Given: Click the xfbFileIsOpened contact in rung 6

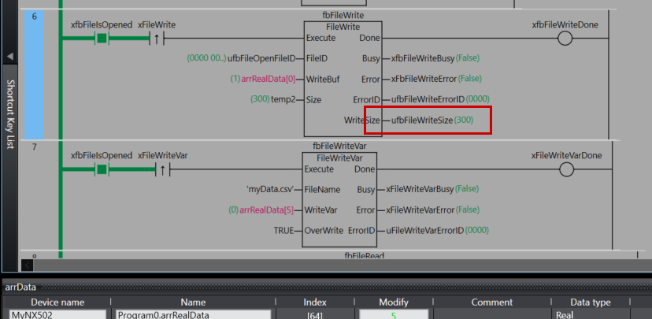Looking at the screenshot, I should (101, 38).
